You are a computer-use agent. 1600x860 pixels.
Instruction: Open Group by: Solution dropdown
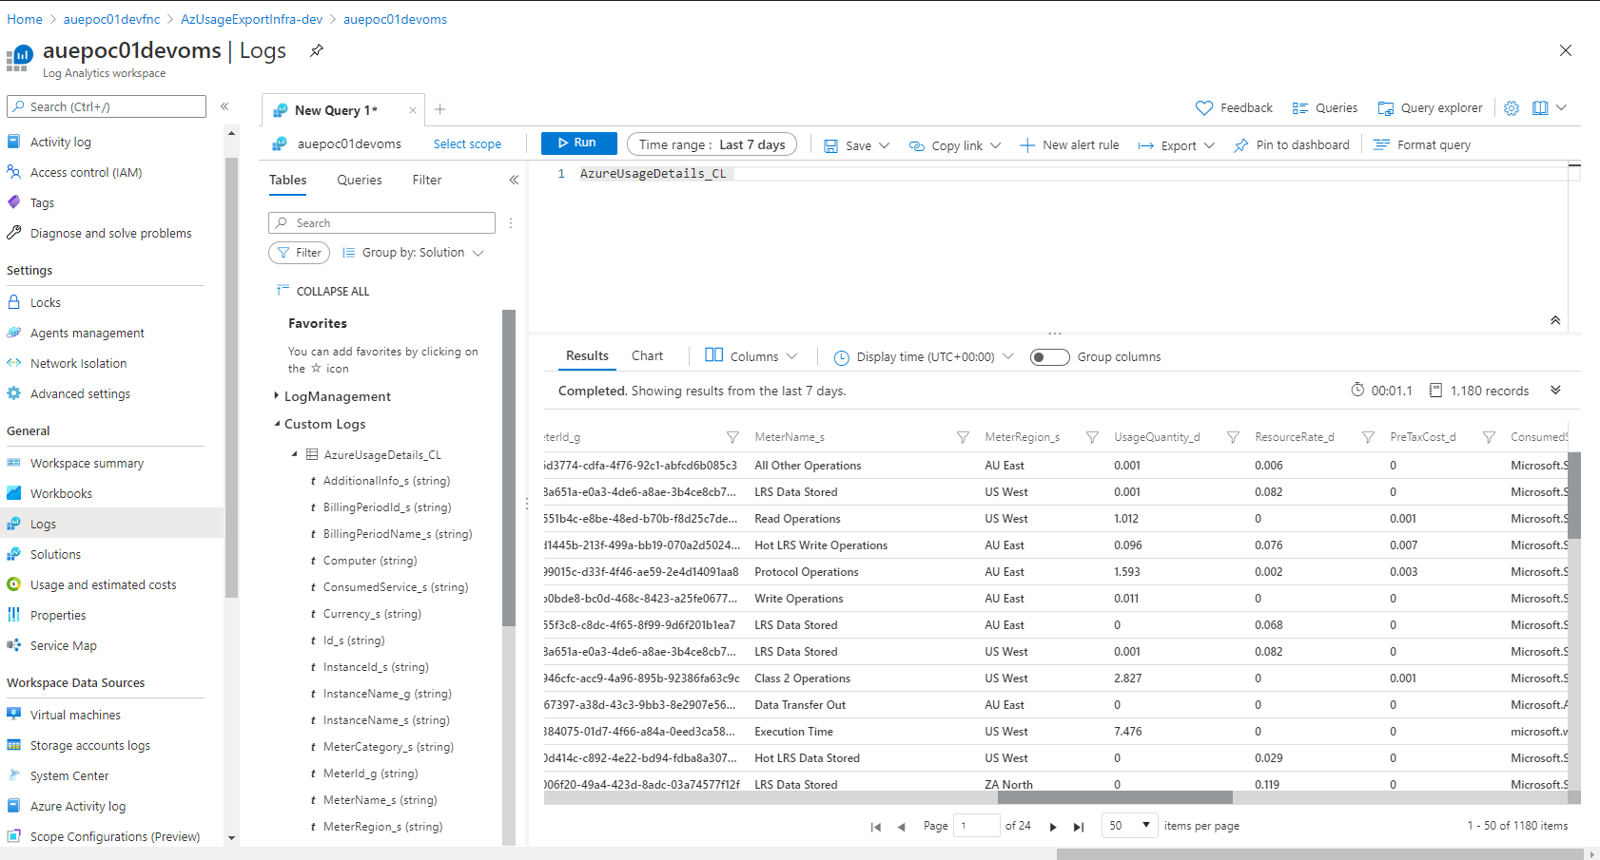[x=413, y=253]
